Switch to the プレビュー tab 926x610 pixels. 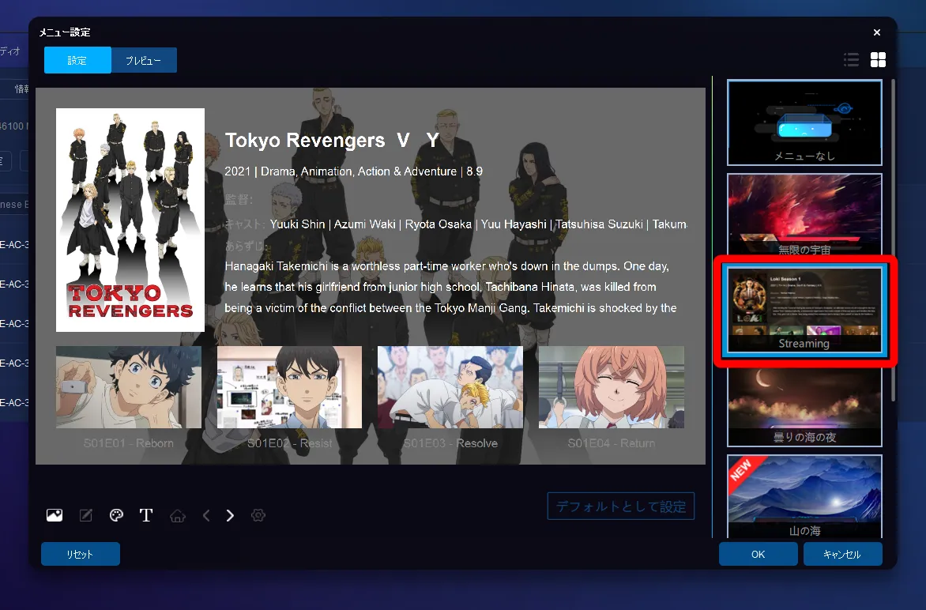point(144,60)
